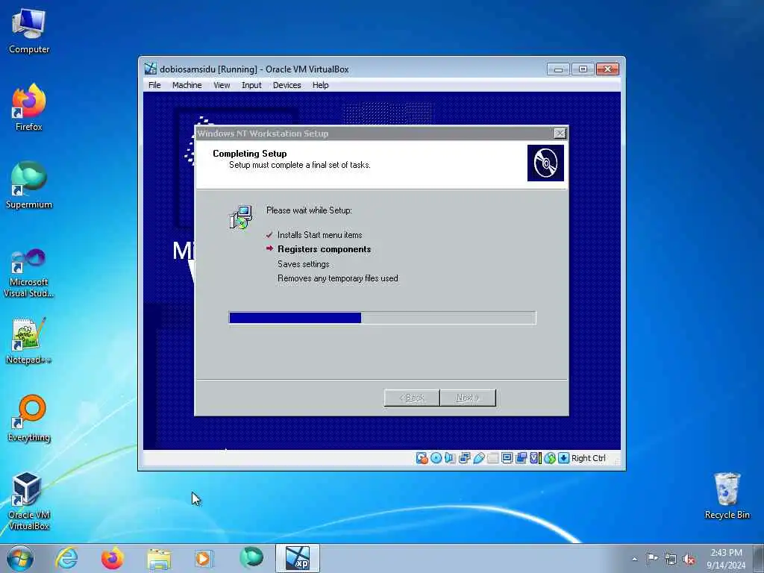This screenshot has height=573, width=764.
Task: Click the display indicator in VirtualBox status bar
Action: click(x=507, y=458)
